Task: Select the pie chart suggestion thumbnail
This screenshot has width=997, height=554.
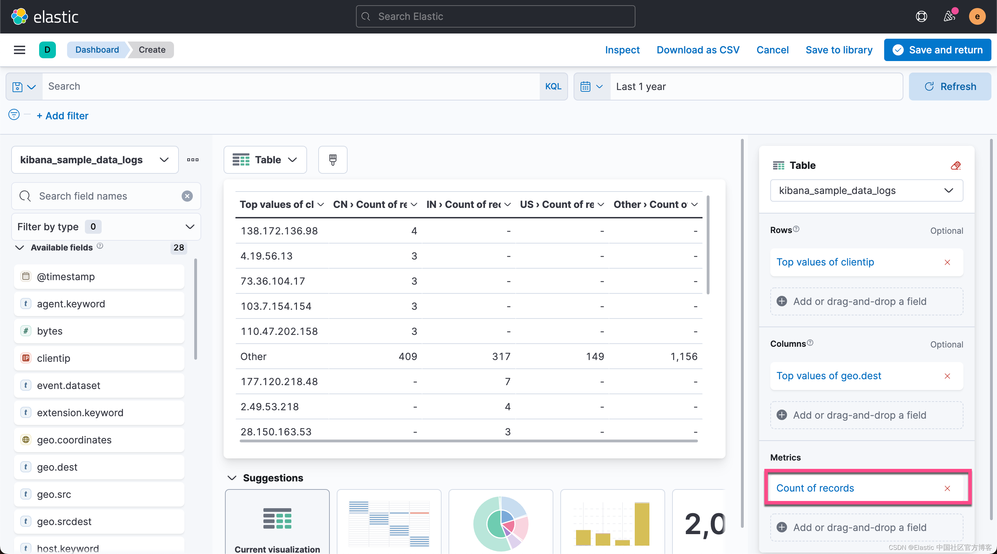Action: point(501,523)
